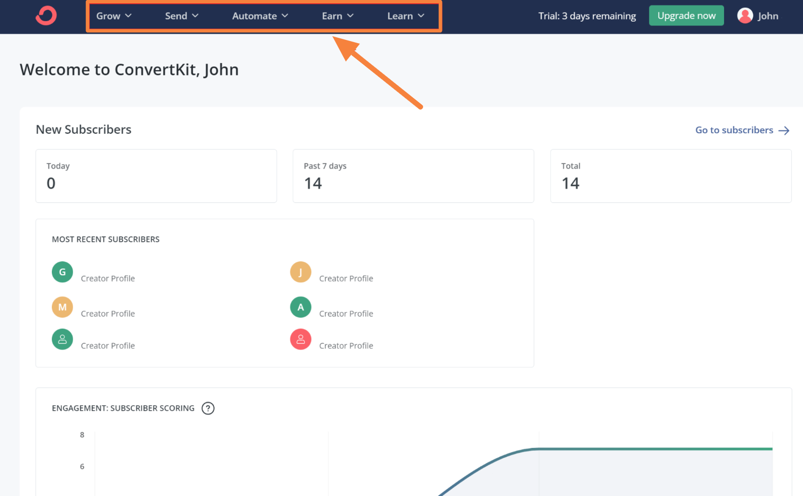Open the Grow menu
803x496 pixels.
[114, 16]
